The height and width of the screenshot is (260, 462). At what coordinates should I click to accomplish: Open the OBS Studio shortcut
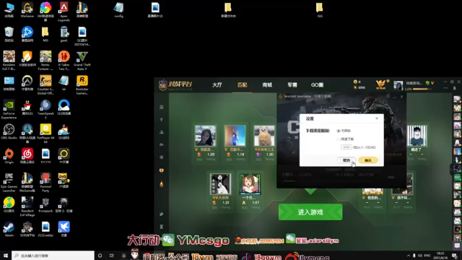tap(9, 131)
